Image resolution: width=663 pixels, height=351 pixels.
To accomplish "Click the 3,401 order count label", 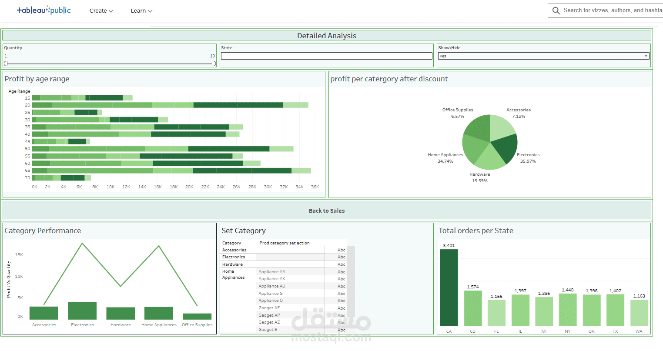I will click(449, 246).
